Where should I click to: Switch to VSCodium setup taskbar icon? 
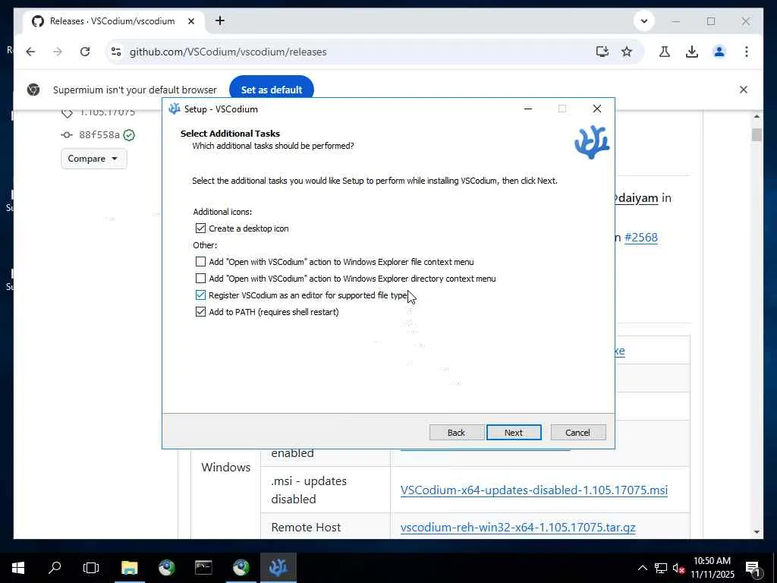(x=278, y=568)
